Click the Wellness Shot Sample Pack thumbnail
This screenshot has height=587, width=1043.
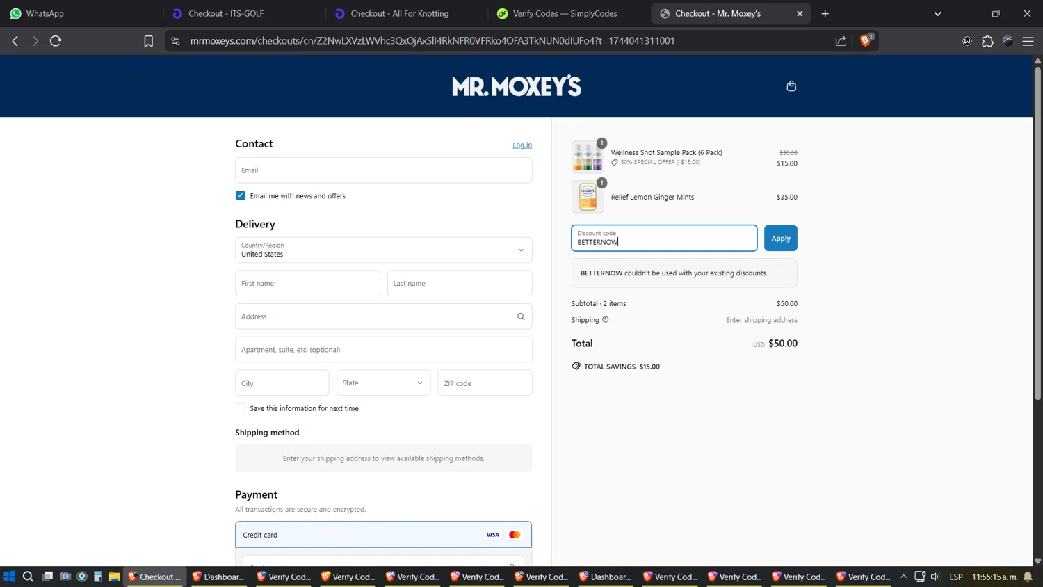(588, 157)
